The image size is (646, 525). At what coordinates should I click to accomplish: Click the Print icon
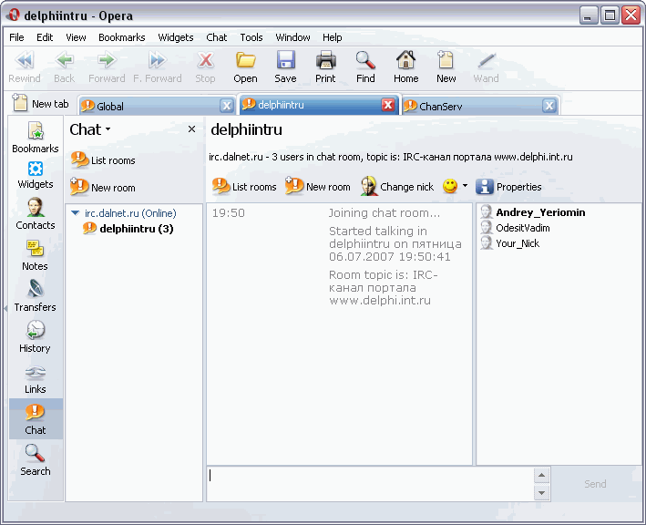pos(325,60)
